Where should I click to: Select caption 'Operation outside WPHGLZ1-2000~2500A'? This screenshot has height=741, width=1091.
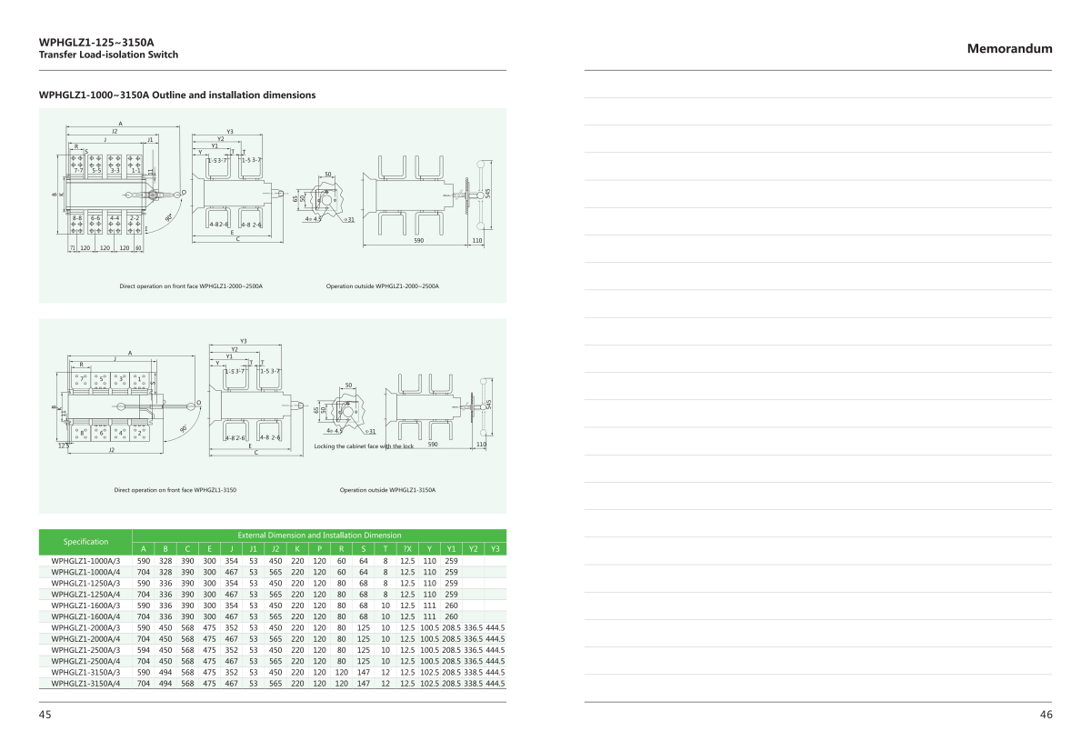pos(383,285)
